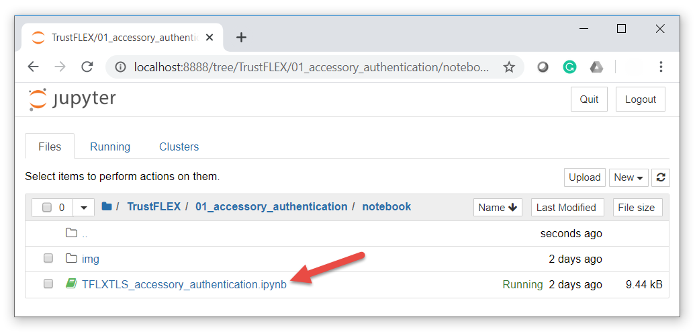Sort by Last Modified
697x336 pixels.
pos(567,208)
